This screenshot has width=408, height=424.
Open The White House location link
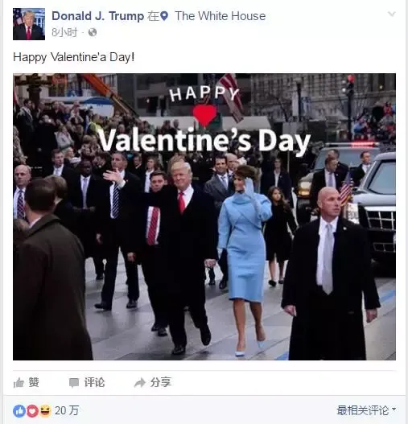pyautogui.click(x=220, y=16)
